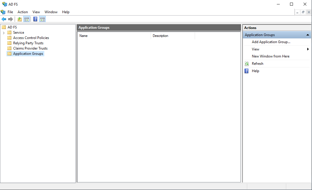The height and width of the screenshot is (190, 312).
Task: Click the Back navigation arrow in the toolbar
Action: pyautogui.click(x=4, y=19)
